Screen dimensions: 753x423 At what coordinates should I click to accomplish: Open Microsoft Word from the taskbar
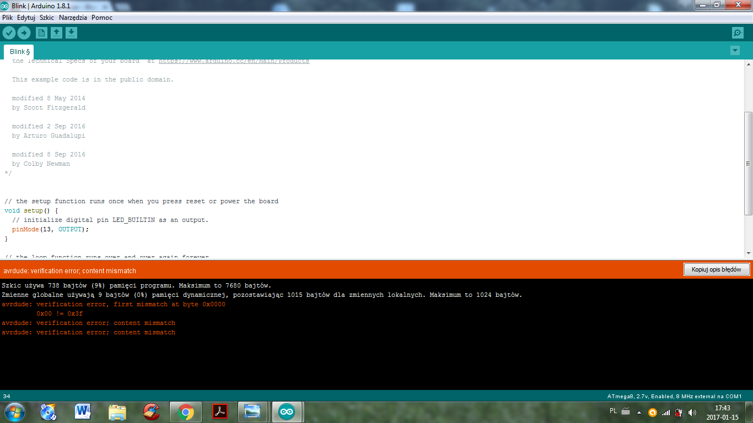(83, 411)
